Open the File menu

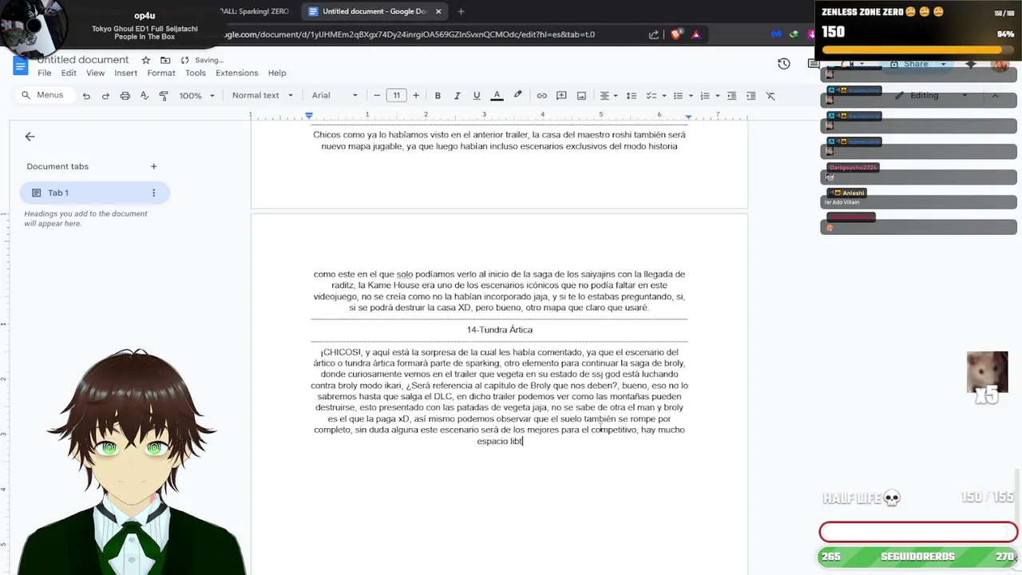pos(44,73)
